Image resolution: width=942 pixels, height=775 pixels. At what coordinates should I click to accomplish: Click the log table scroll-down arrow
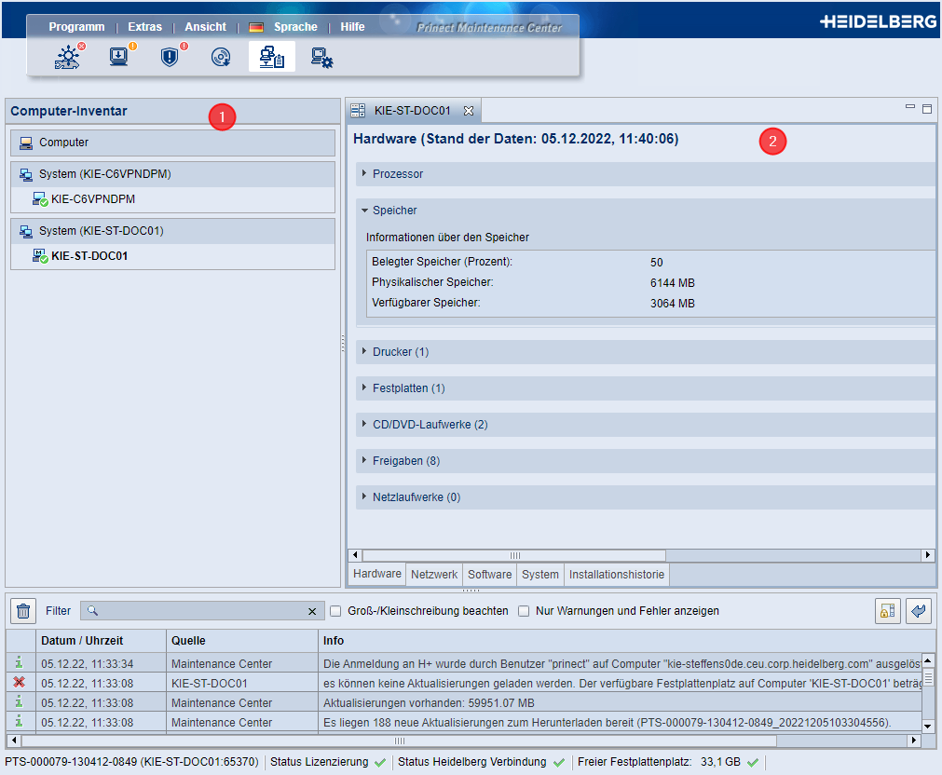coord(928,727)
